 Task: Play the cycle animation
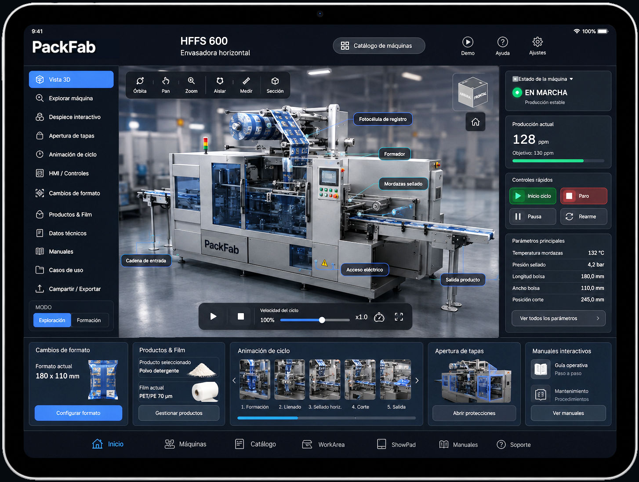click(x=213, y=317)
